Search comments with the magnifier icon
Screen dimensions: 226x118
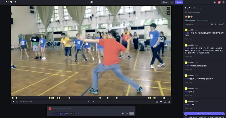(212, 24)
